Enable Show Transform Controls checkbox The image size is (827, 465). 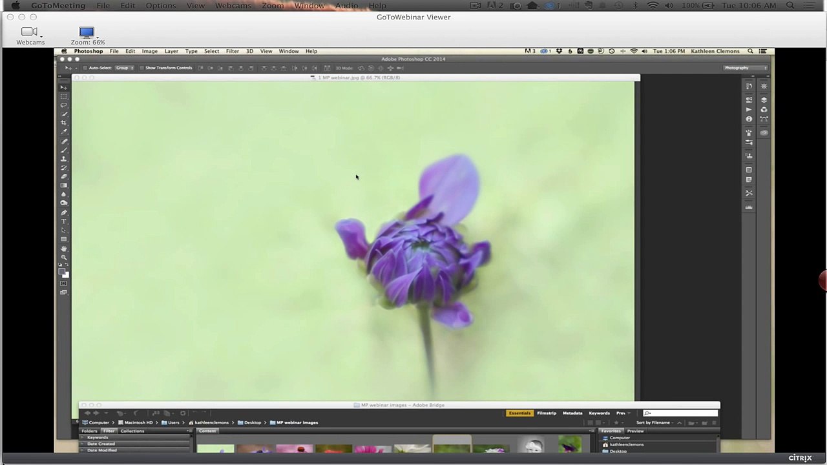pyautogui.click(x=142, y=68)
